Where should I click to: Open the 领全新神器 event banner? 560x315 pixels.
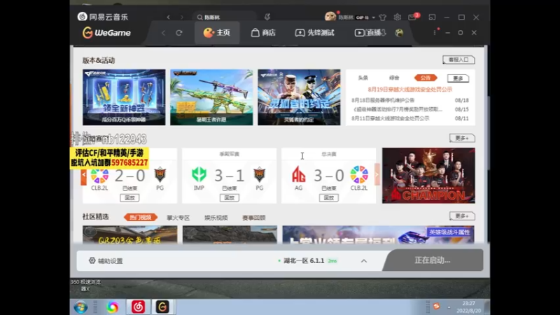coord(124,97)
